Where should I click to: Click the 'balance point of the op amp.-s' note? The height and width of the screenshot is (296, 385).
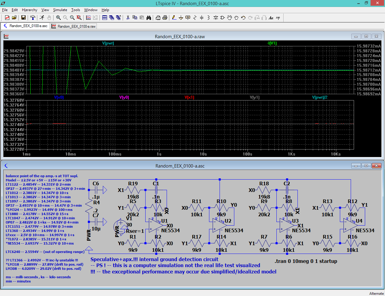coord(42,176)
